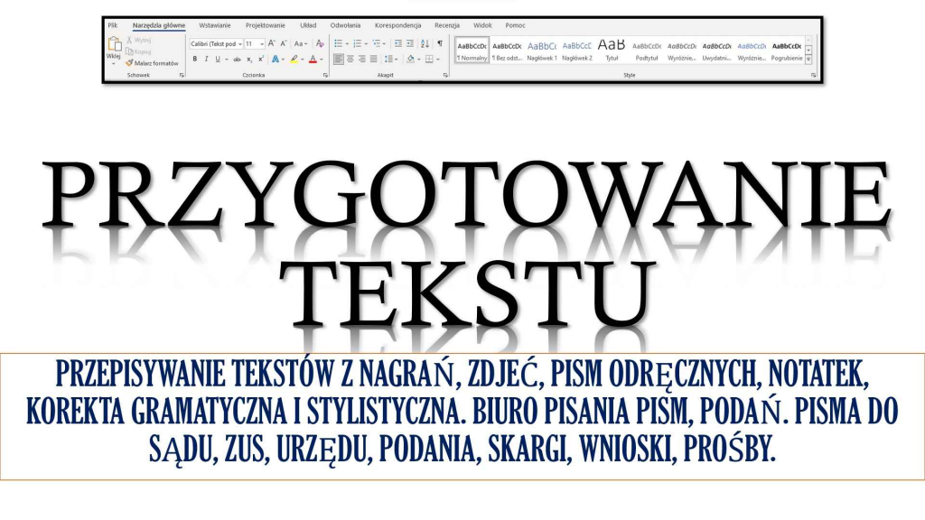Open the Czcionka dialog launcher

pos(323,75)
